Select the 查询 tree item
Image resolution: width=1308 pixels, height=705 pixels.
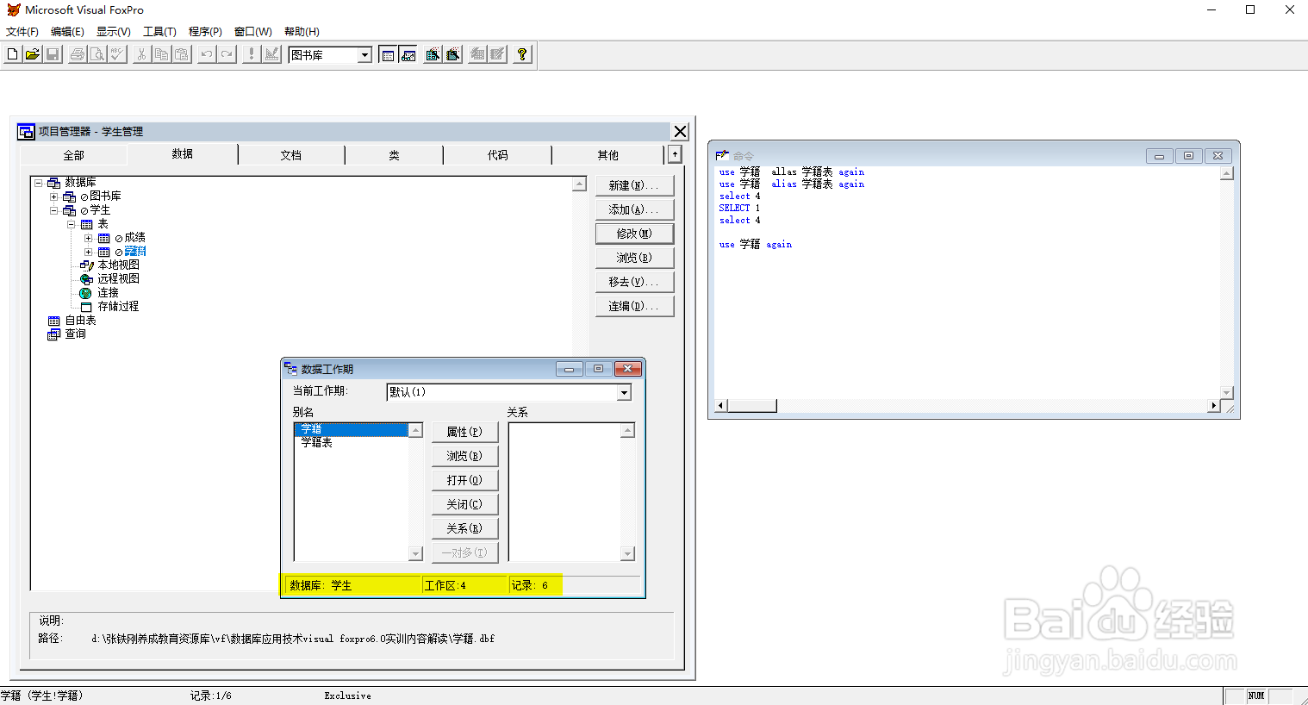75,334
